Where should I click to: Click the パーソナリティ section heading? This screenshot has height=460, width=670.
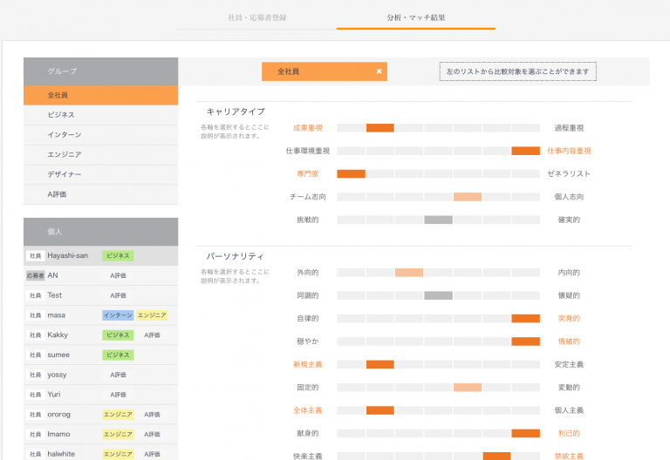[235, 256]
